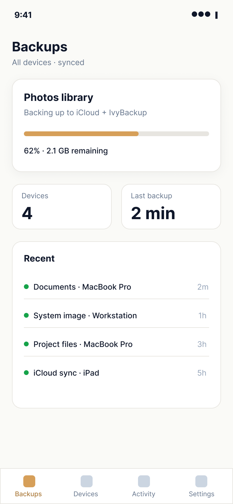
Task: Tap the battery indicator in status bar
Action: pos(216,15)
